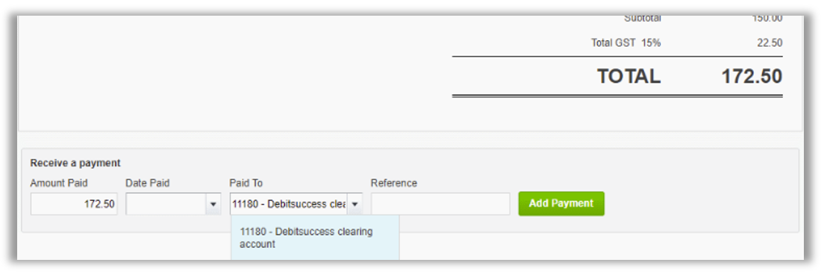Click the bold TOTAL label

coord(628,77)
